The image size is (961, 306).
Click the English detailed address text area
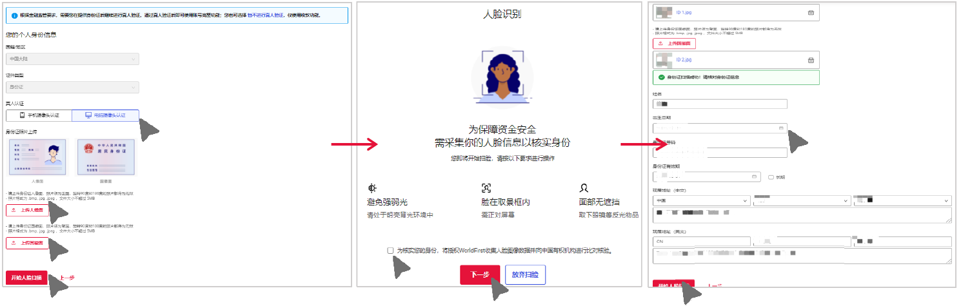[x=802, y=256]
